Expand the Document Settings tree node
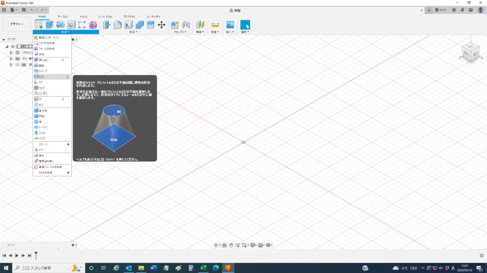This screenshot has width=487, height=273. 11,53
